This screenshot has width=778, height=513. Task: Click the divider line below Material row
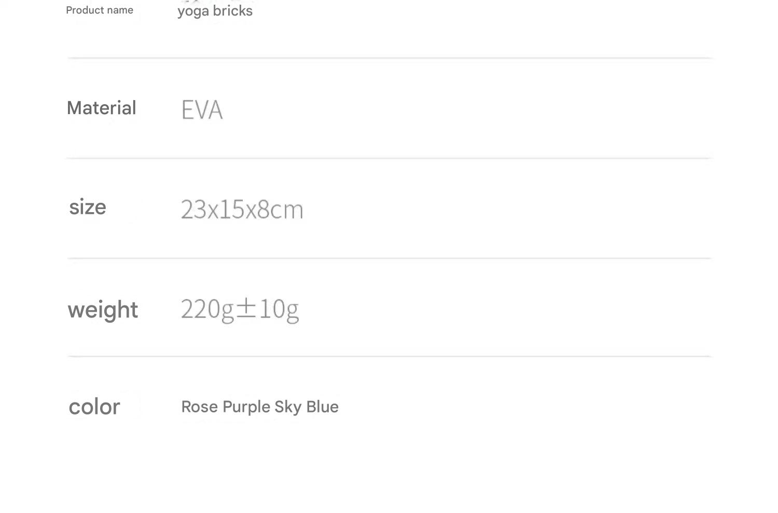click(x=389, y=158)
